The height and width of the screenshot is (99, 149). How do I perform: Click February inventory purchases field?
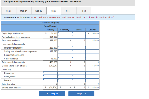pos(65,48)
